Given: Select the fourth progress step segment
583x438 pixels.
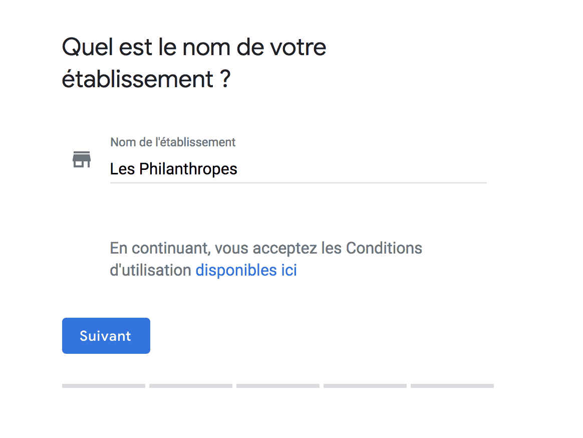Looking at the screenshot, I should click(365, 386).
